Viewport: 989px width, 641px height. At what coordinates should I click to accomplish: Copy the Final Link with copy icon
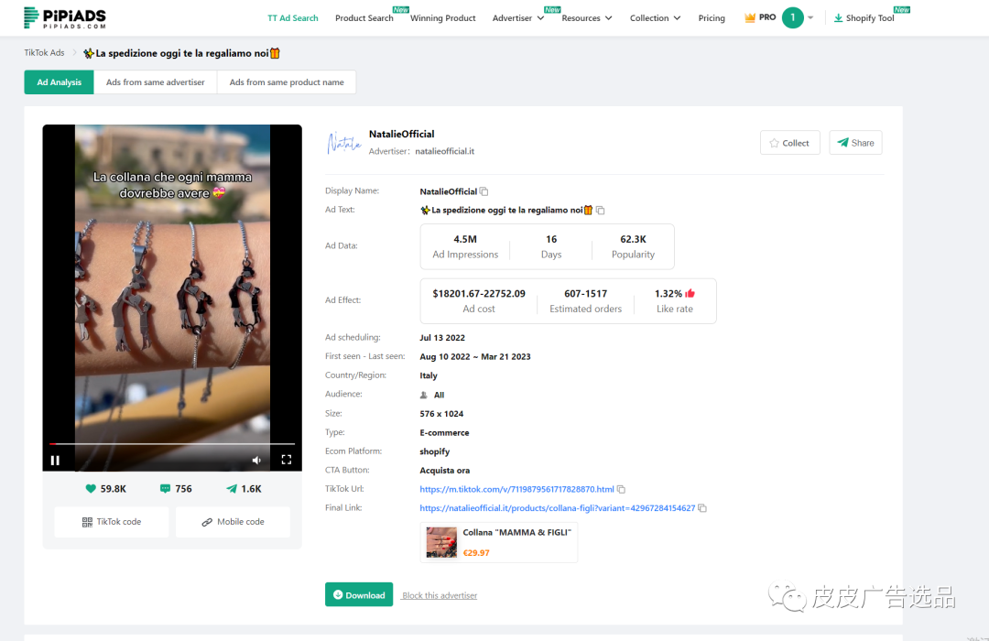tap(702, 508)
